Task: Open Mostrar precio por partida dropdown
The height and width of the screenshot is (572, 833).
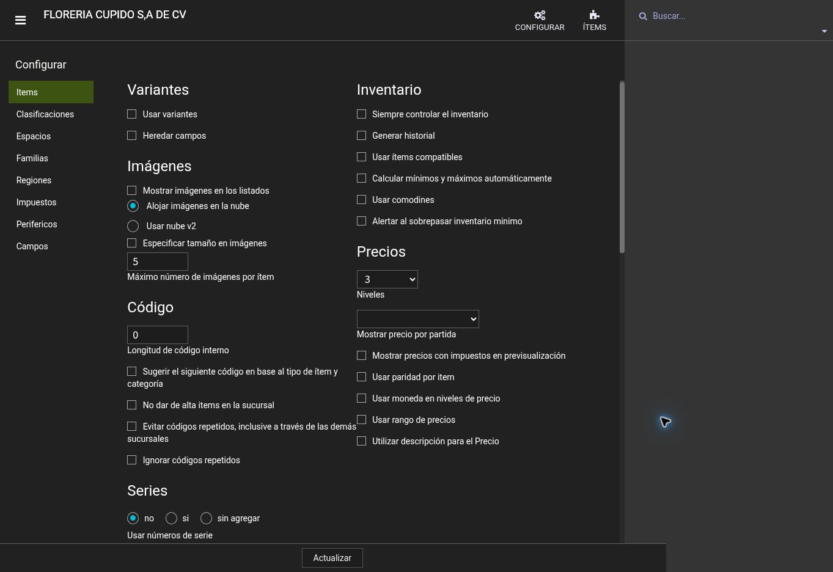Action: (x=418, y=319)
